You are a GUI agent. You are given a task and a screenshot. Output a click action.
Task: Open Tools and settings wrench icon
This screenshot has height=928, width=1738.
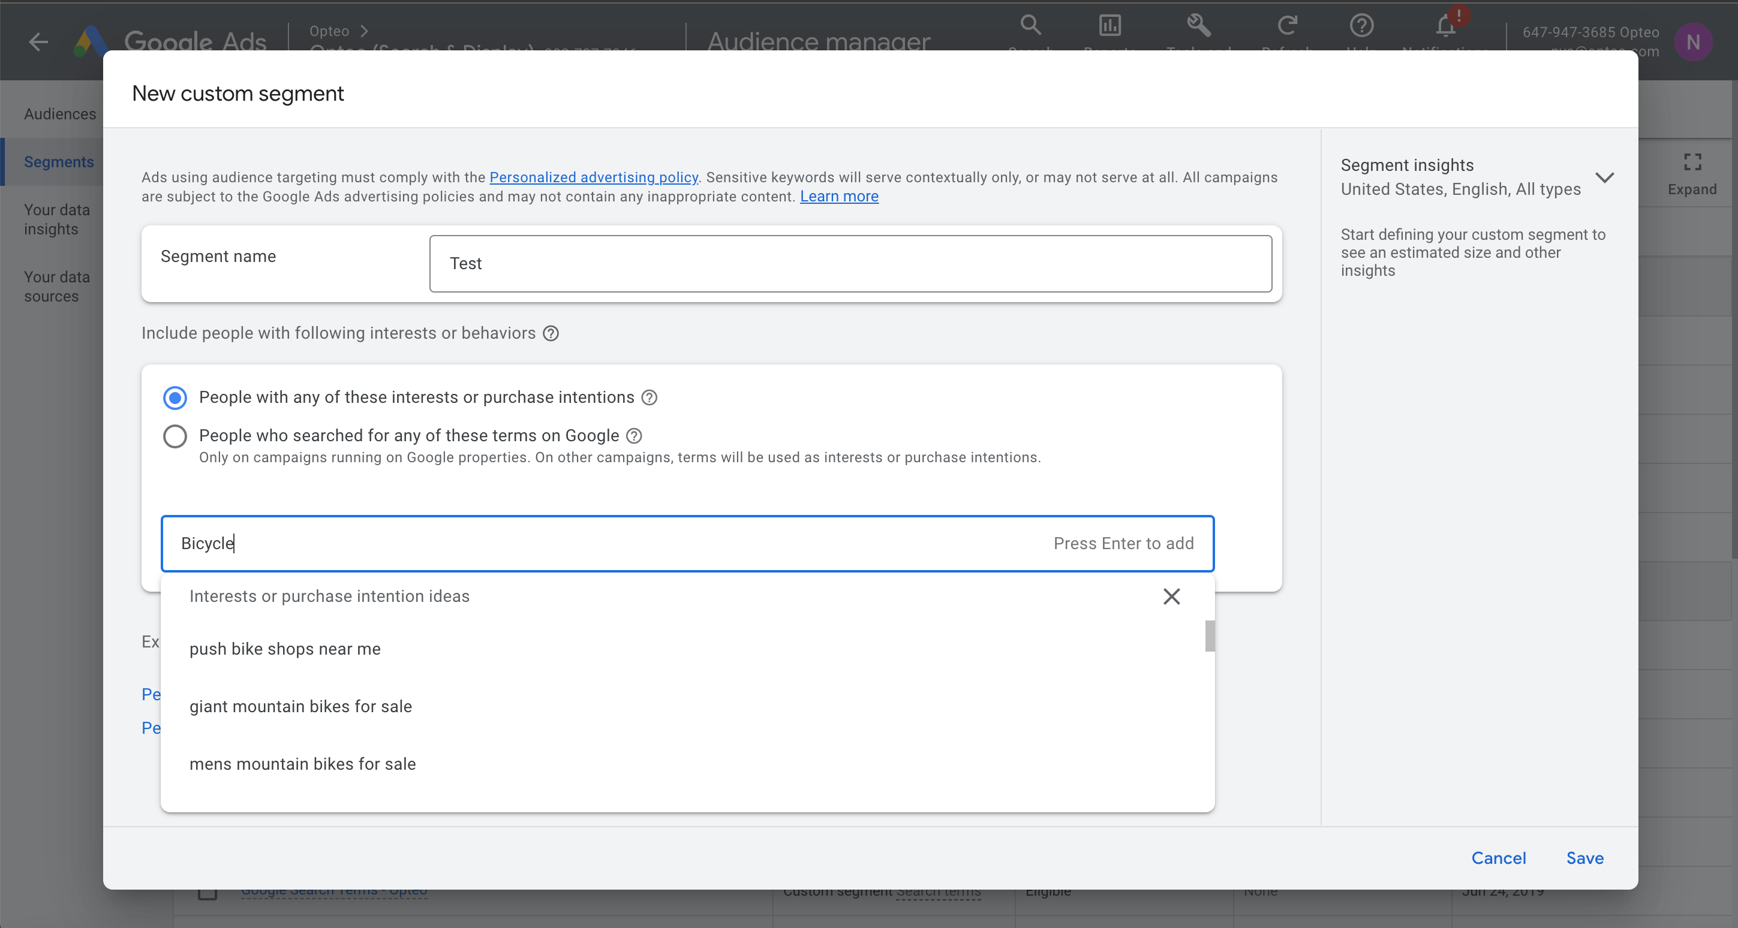pyautogui.click(x=1198, y=26)
